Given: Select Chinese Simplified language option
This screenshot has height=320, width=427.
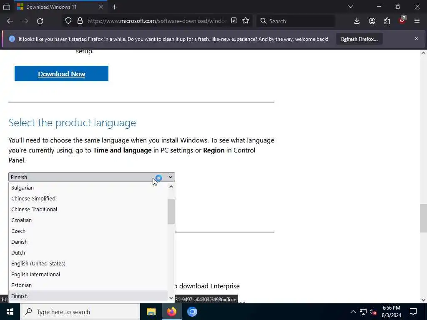Looking at the screenshot, I should click(x=88, y=199).
